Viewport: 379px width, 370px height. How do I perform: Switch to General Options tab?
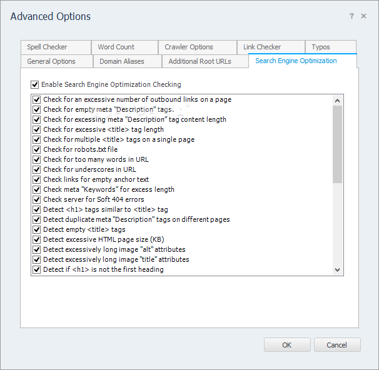click(x=57, y=61)
